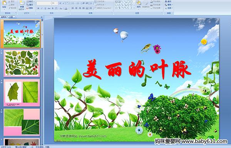Click the Reset slide button
The image size is (231, 148).
30,5
